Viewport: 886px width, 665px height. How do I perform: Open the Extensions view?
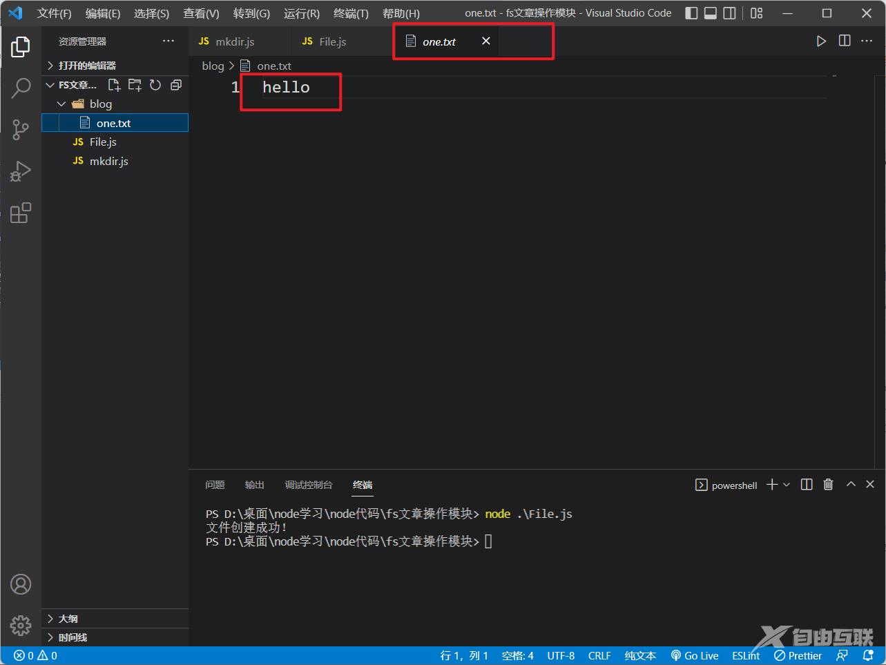[x=21, y=213]
